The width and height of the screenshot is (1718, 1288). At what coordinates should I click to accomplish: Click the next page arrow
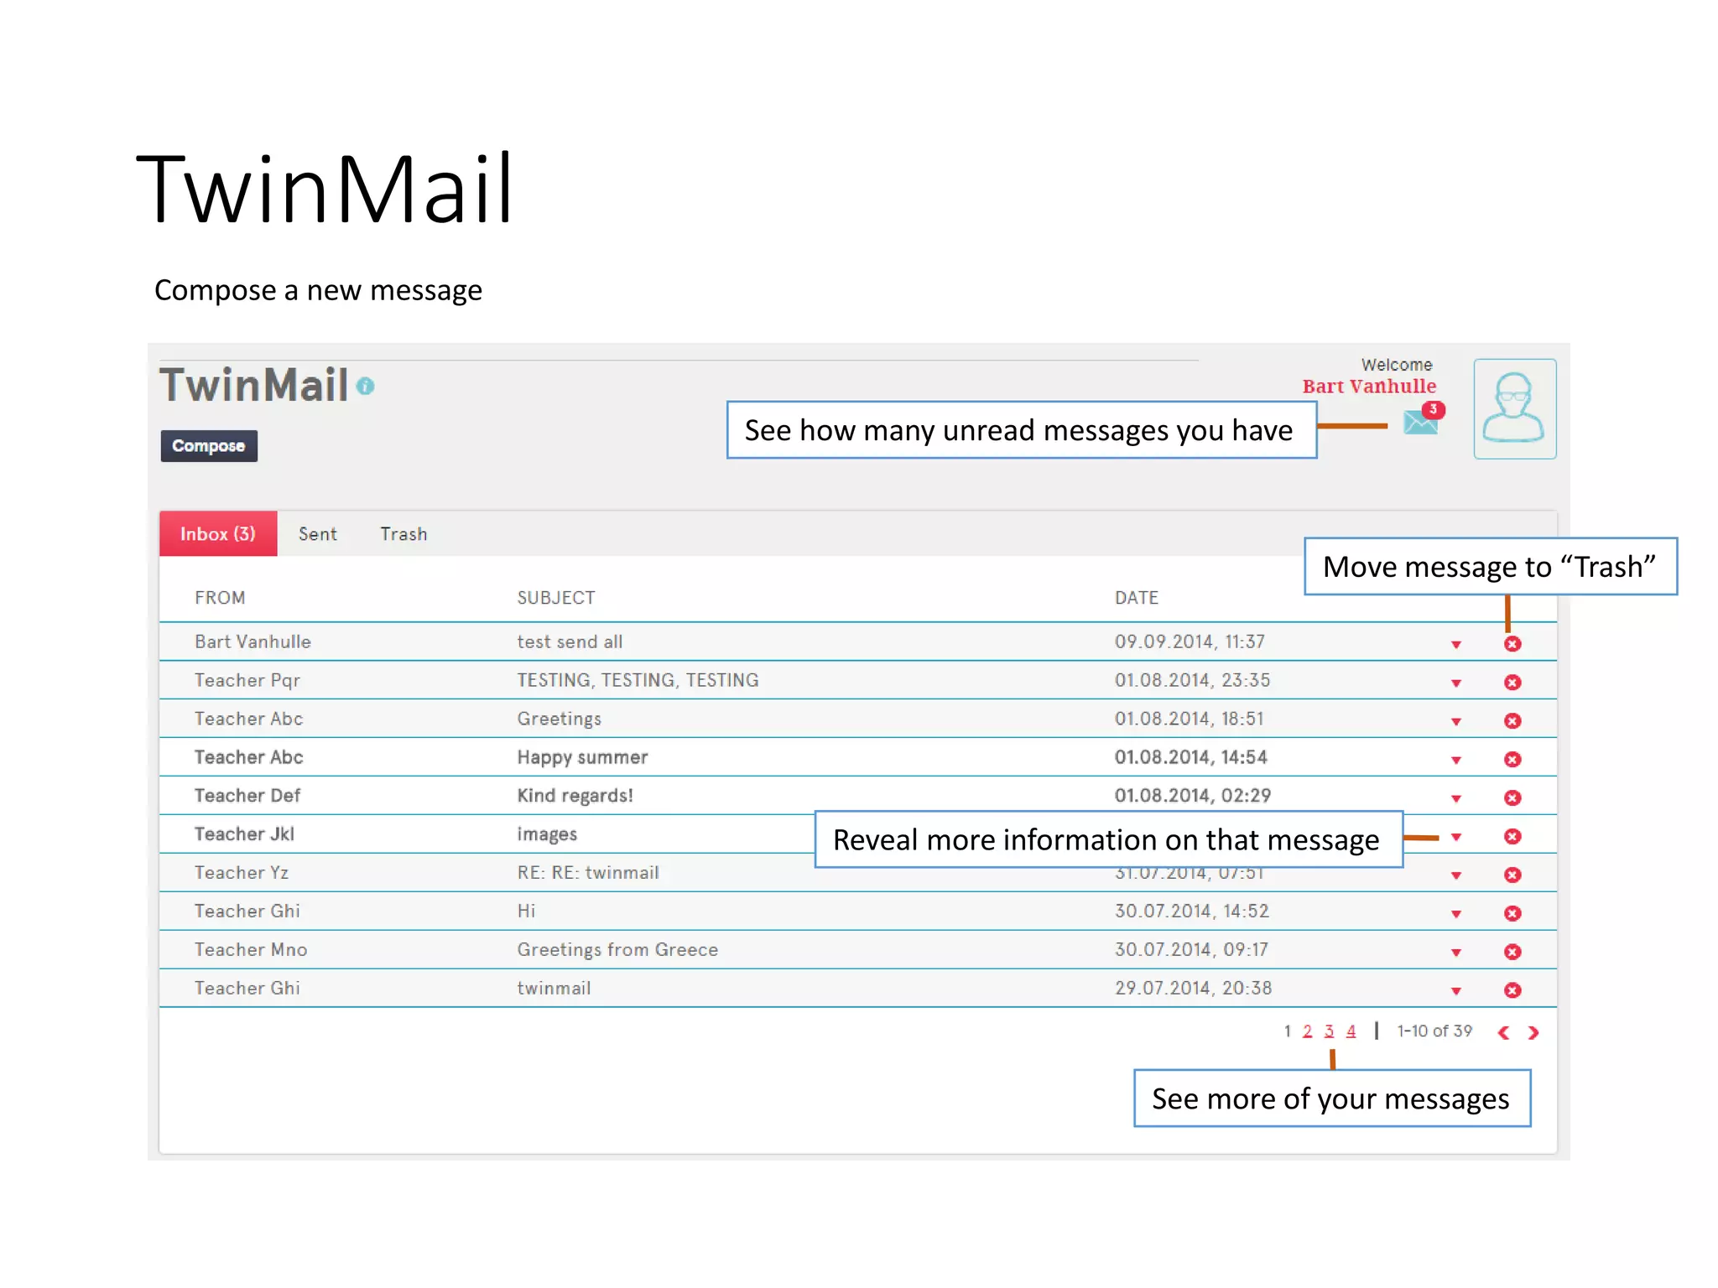point(1533,1033)
